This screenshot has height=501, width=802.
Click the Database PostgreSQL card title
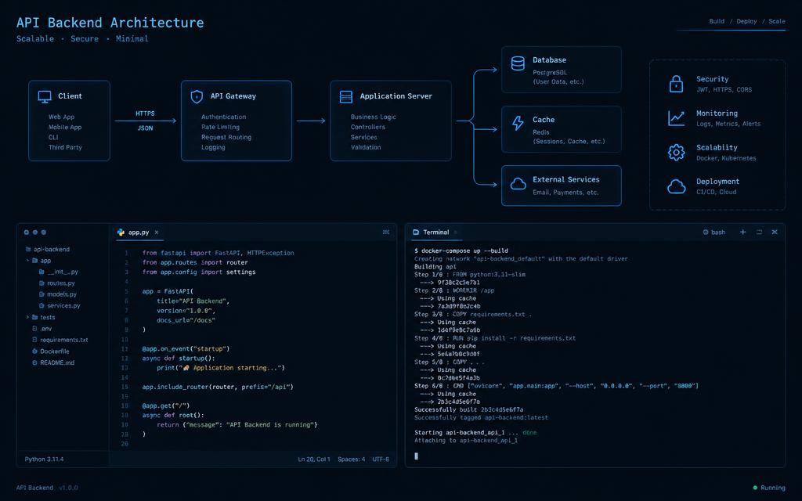549,59
